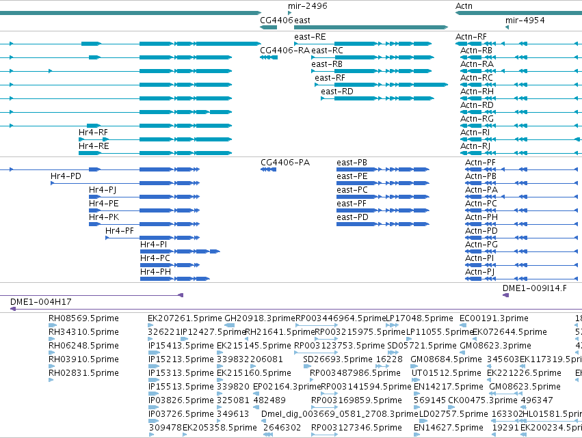The width and height of the screenshot is (582, 438).
Task: Click the east-RD transcript label
Action: pyautogui.click(x=337, y=92)
